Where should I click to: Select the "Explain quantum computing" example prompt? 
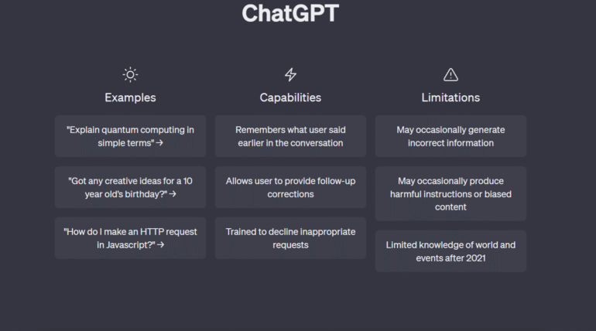pos(130,136)
